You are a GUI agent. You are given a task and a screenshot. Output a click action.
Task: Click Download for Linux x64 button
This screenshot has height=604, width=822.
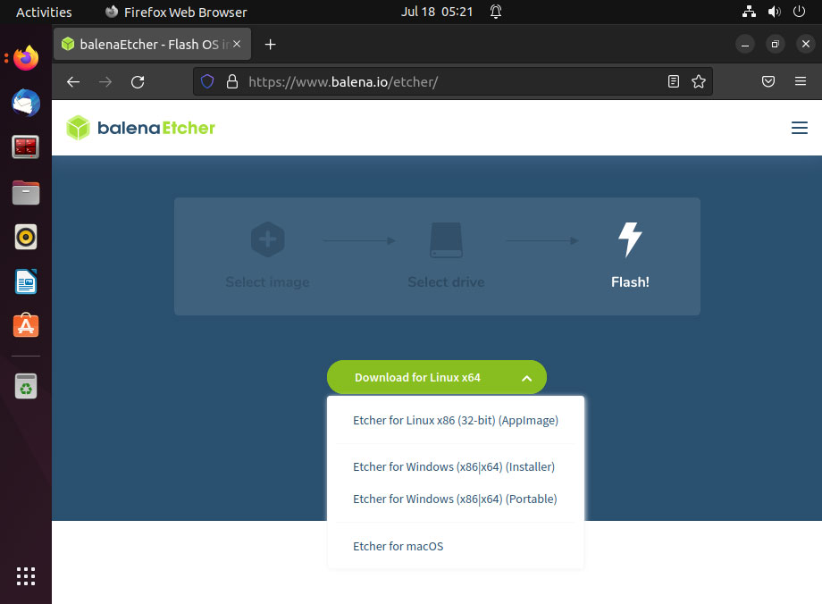pos(437,377)
